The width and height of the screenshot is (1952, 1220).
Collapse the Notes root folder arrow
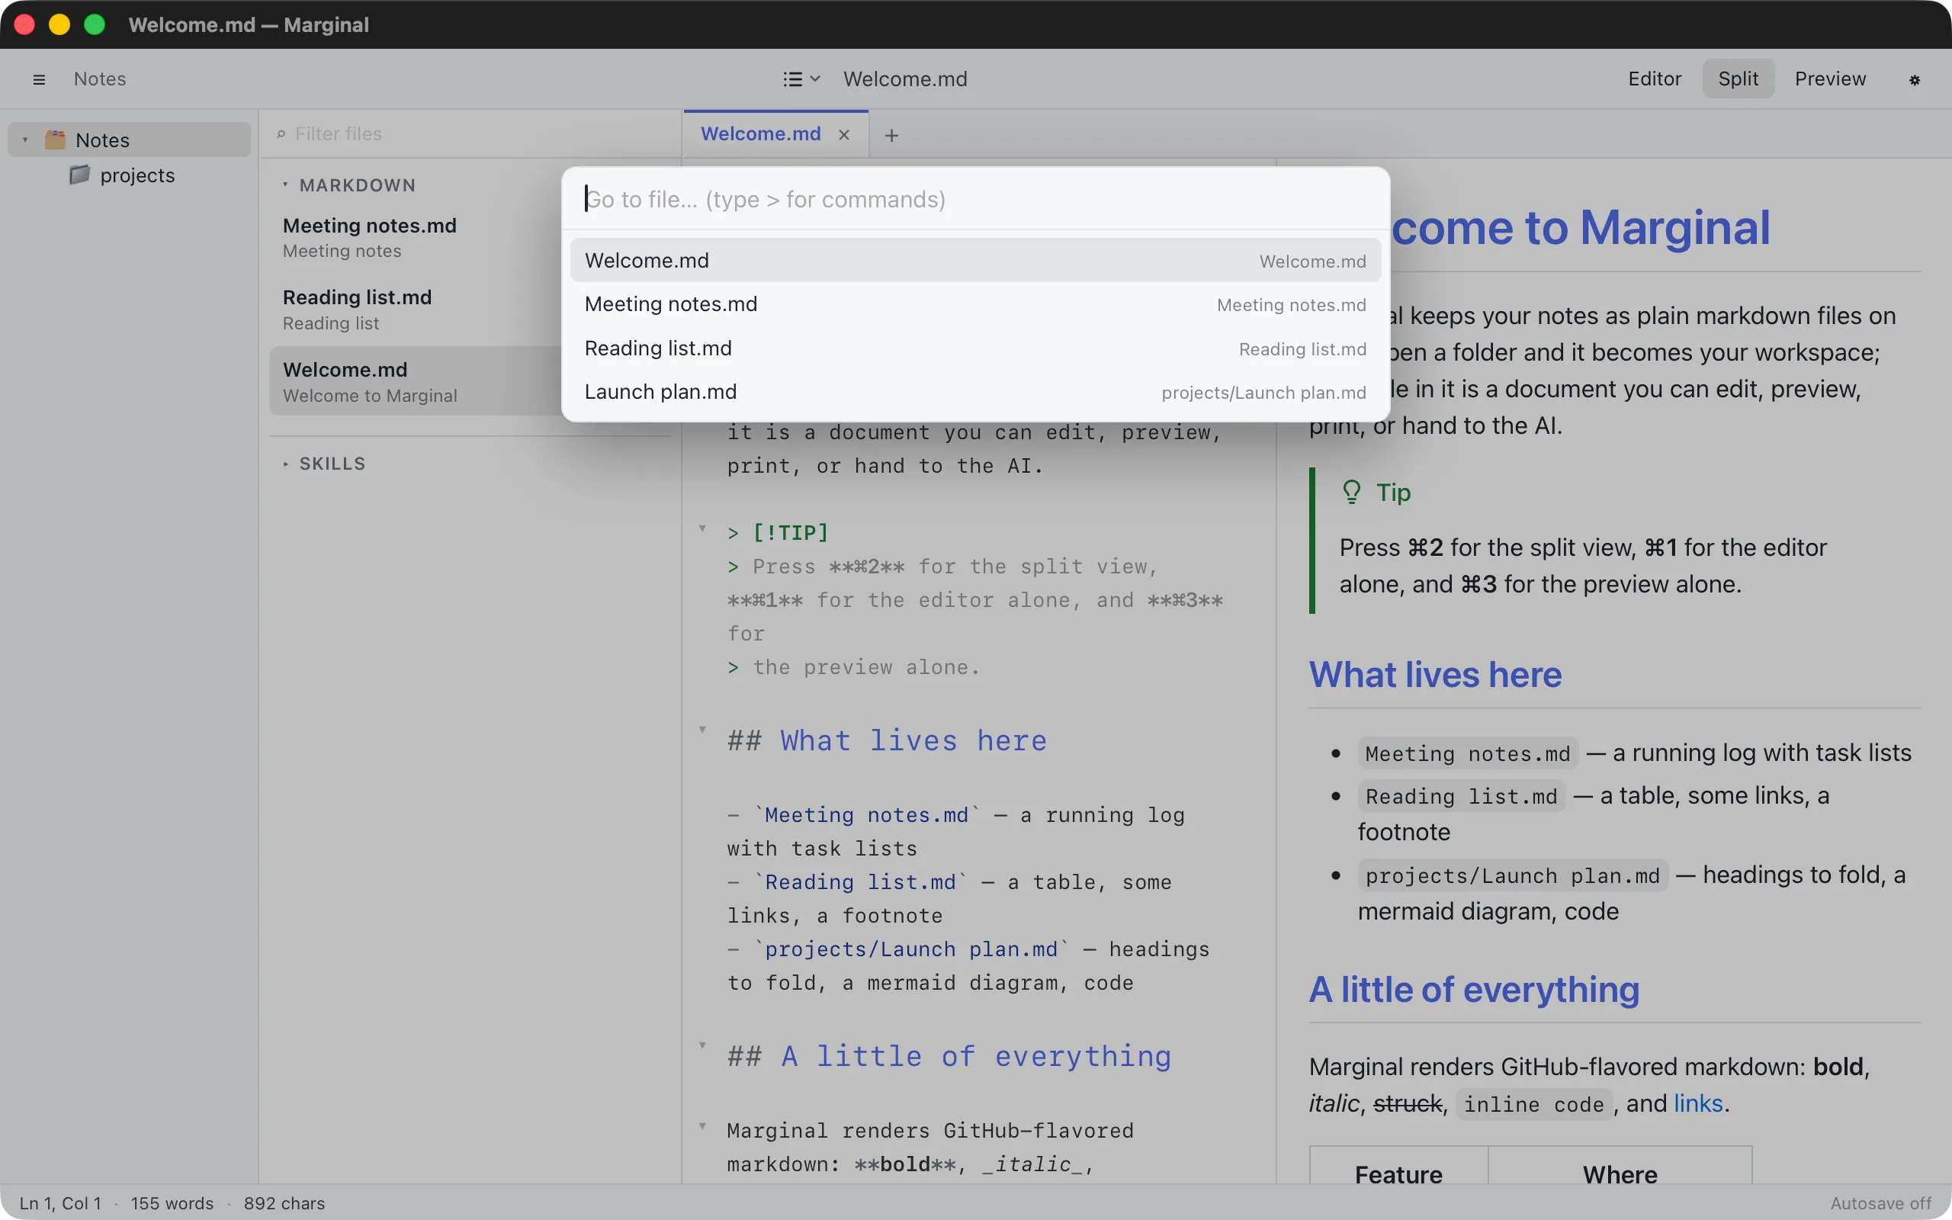point(25,140)
